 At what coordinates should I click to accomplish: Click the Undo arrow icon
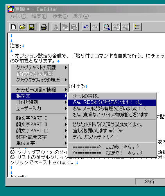[x=86, y=27]
